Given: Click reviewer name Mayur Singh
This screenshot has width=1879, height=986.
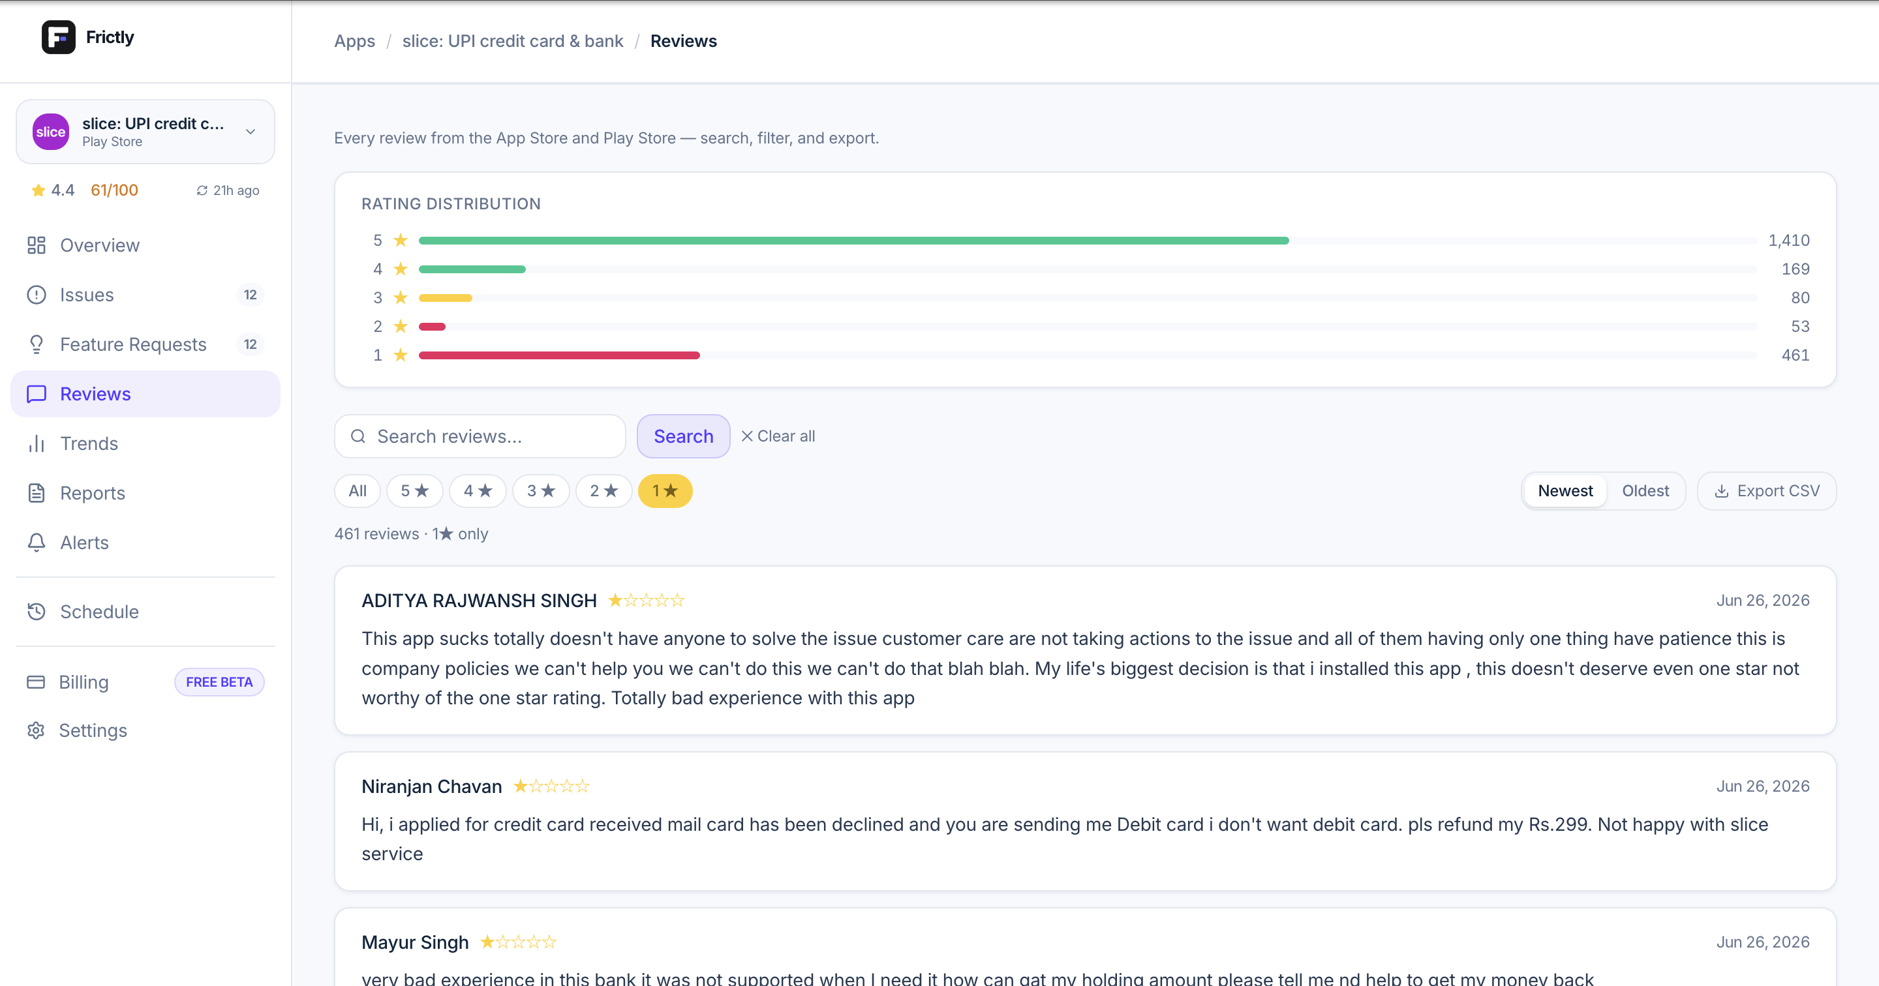Looking at the screenshot, I should click(x=415, y=942).
